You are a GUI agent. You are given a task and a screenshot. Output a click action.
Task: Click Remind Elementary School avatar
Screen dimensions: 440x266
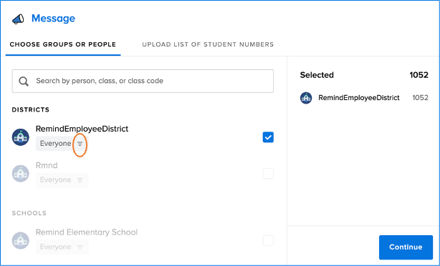tap(21, 240)
